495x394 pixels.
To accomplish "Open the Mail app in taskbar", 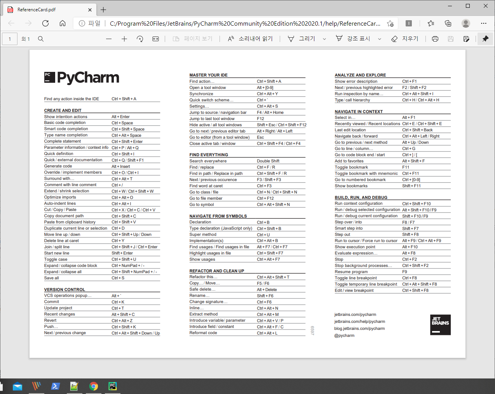I will (x=17, y=386).
